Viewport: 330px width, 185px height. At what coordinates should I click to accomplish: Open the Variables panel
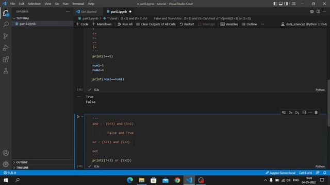coord(229,24)
